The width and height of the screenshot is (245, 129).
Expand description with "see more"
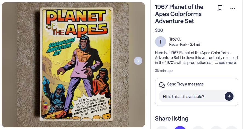(x=227, y=63)
